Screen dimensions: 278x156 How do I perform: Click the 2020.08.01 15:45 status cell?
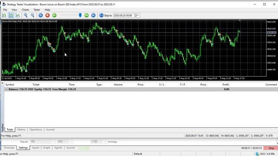tap(194, 136)
